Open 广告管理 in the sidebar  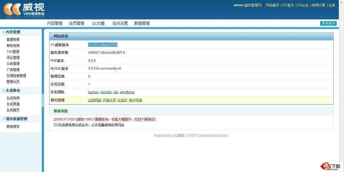click(x=13, y=70)
